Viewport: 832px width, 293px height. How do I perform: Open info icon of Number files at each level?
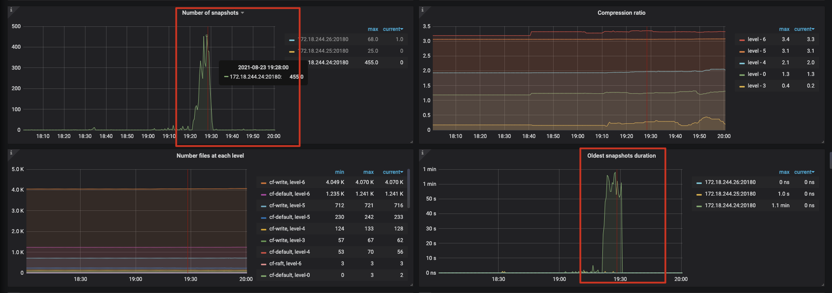[11, 152]
